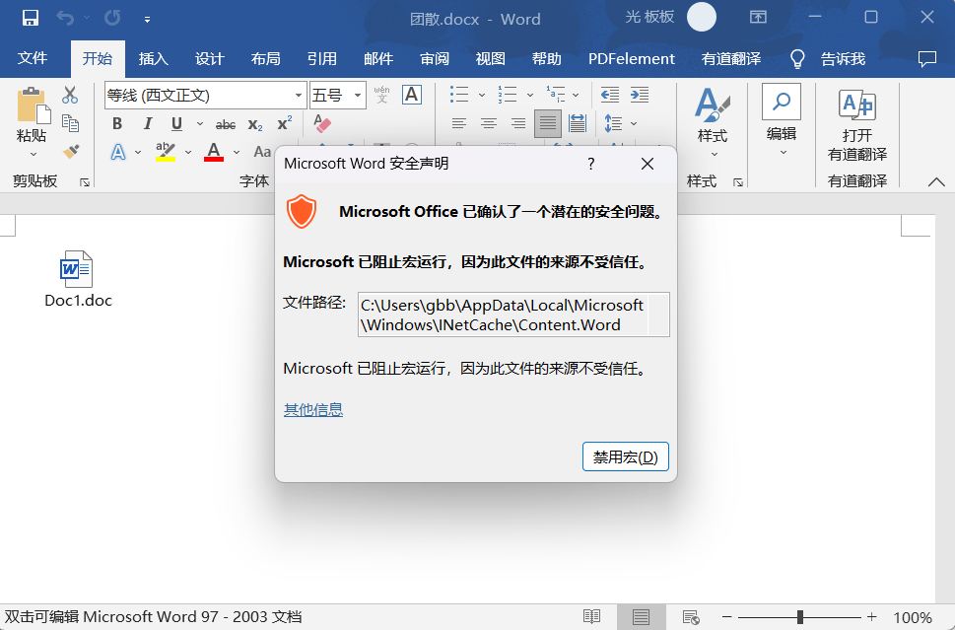This screenshot has width=955, height=630.
Task: Apply yellow text highlight color
Action: [165, 151]
